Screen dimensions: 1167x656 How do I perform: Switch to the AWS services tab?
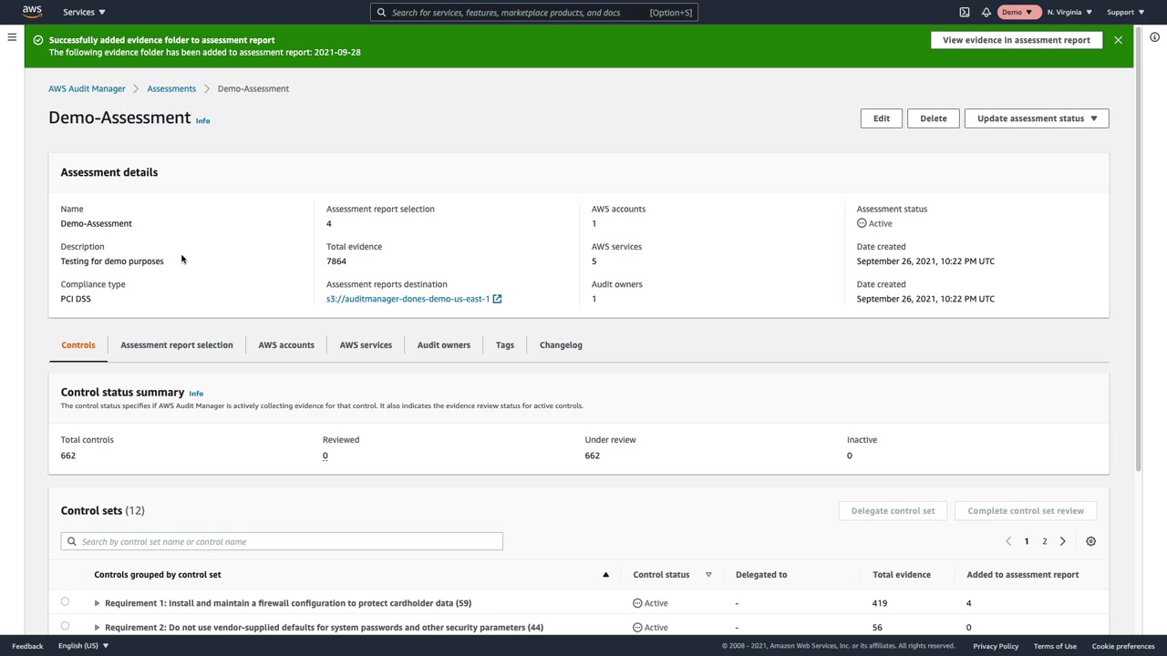pos(366,345)
